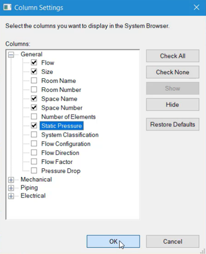Toggle the Static Pressure checkbox

[x=34, y=126]
